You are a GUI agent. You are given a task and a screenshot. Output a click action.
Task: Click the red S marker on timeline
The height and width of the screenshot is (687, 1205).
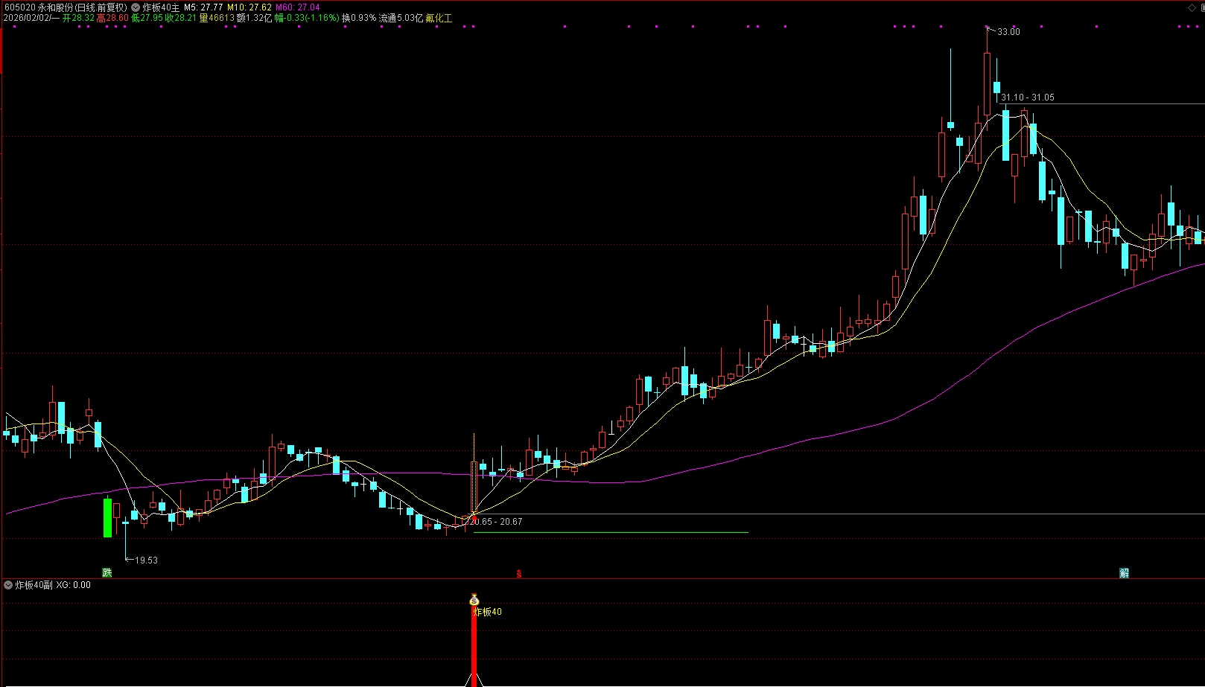click(x=519, y=573)
